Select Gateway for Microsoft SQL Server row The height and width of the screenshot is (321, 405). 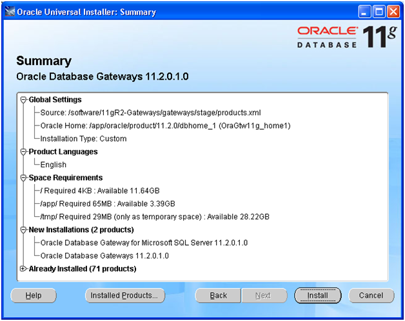(144, 243)
